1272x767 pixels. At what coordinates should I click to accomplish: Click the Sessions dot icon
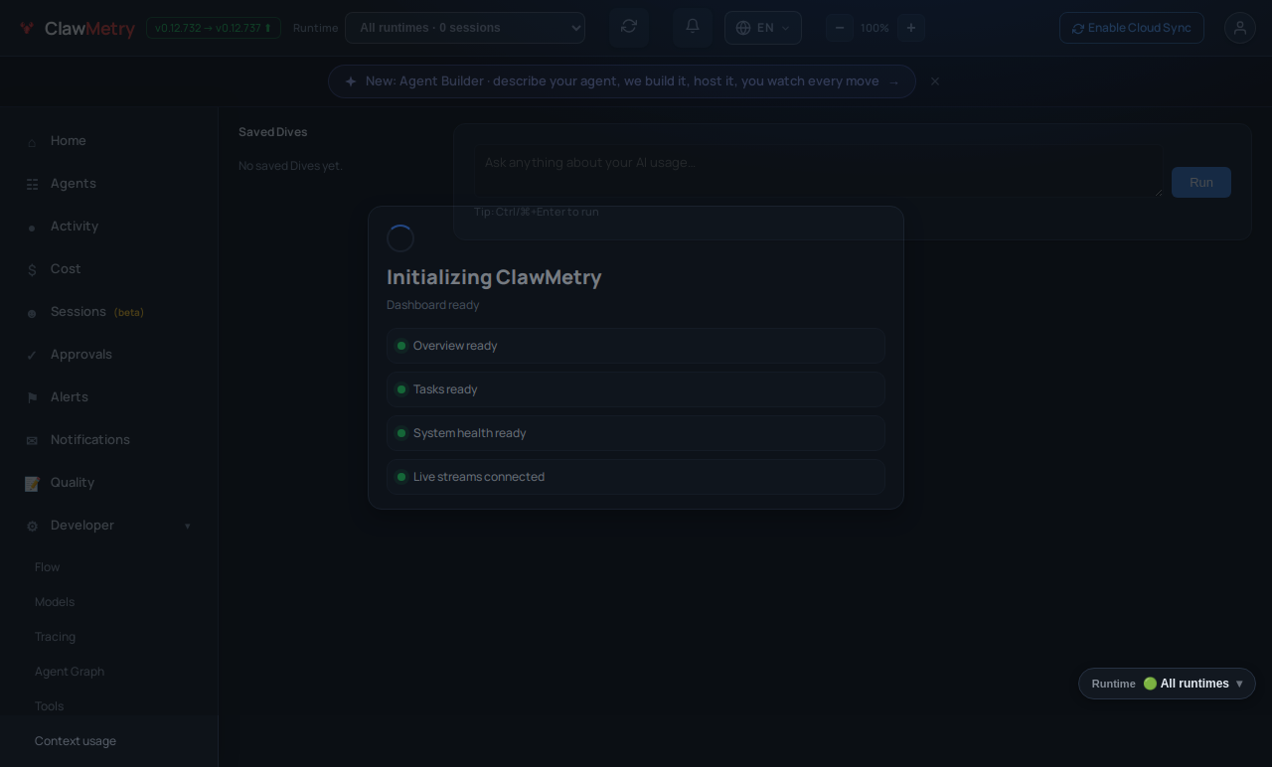coord(32,314)
